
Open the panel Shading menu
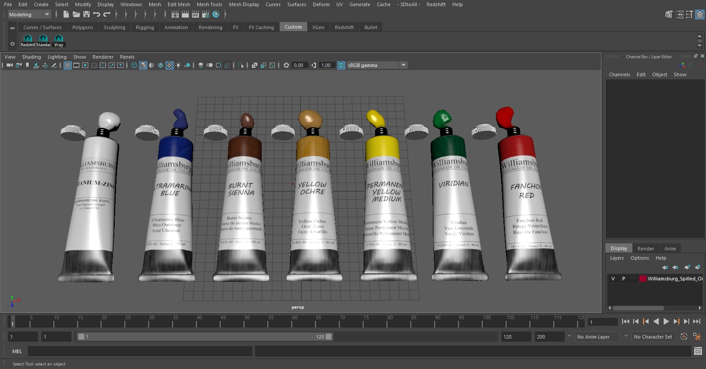31,57
